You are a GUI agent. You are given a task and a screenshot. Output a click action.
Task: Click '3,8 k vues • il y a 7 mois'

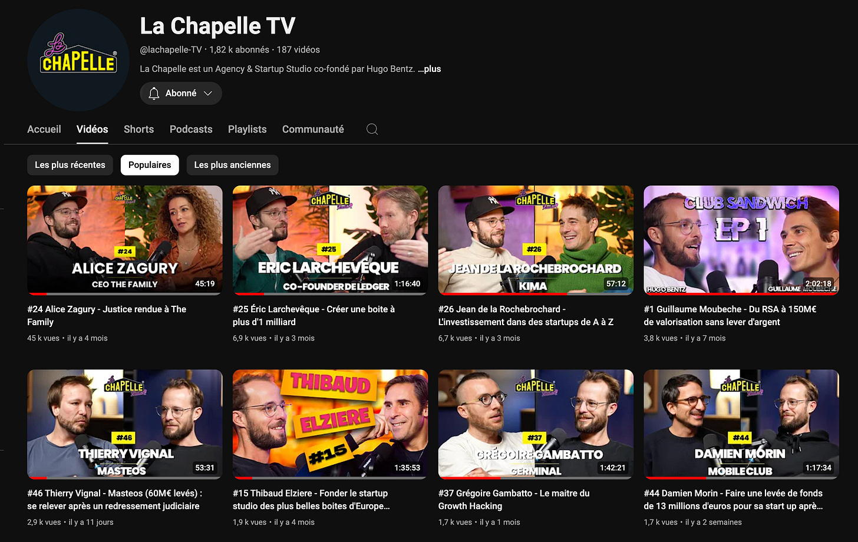685,338
